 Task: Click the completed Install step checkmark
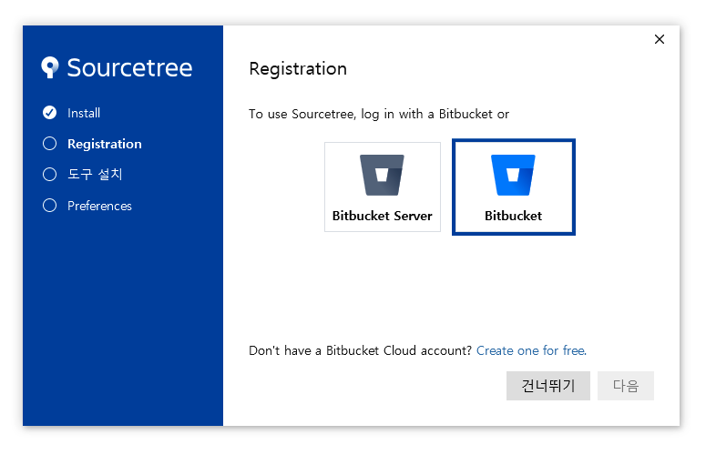point(49,113)
